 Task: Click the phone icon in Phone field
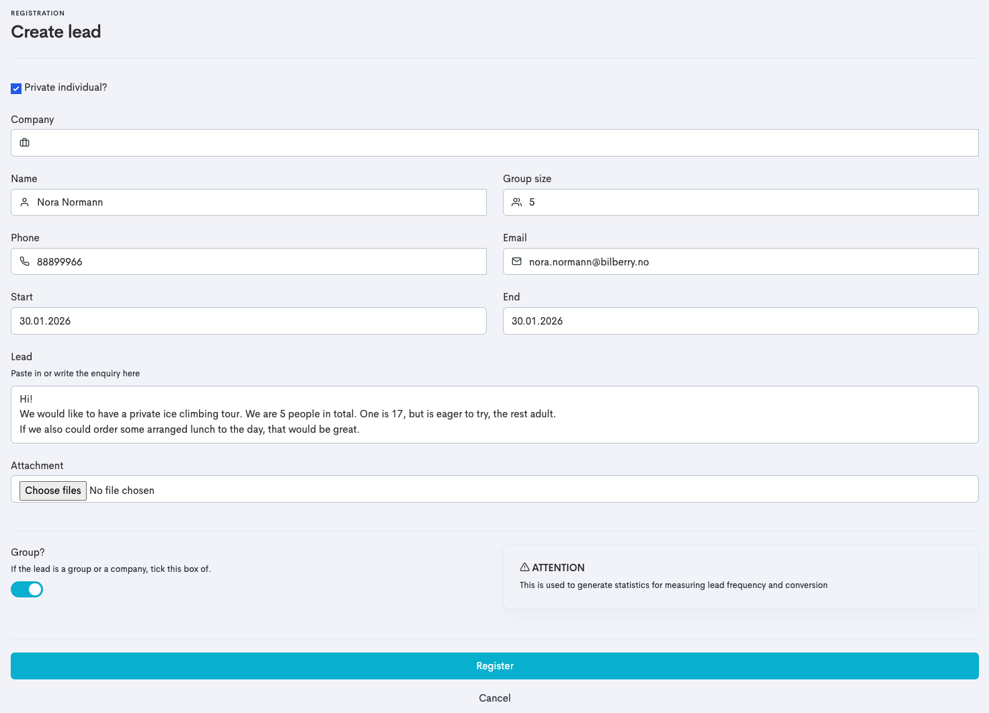pyautogui.click(x=25, y=261)
